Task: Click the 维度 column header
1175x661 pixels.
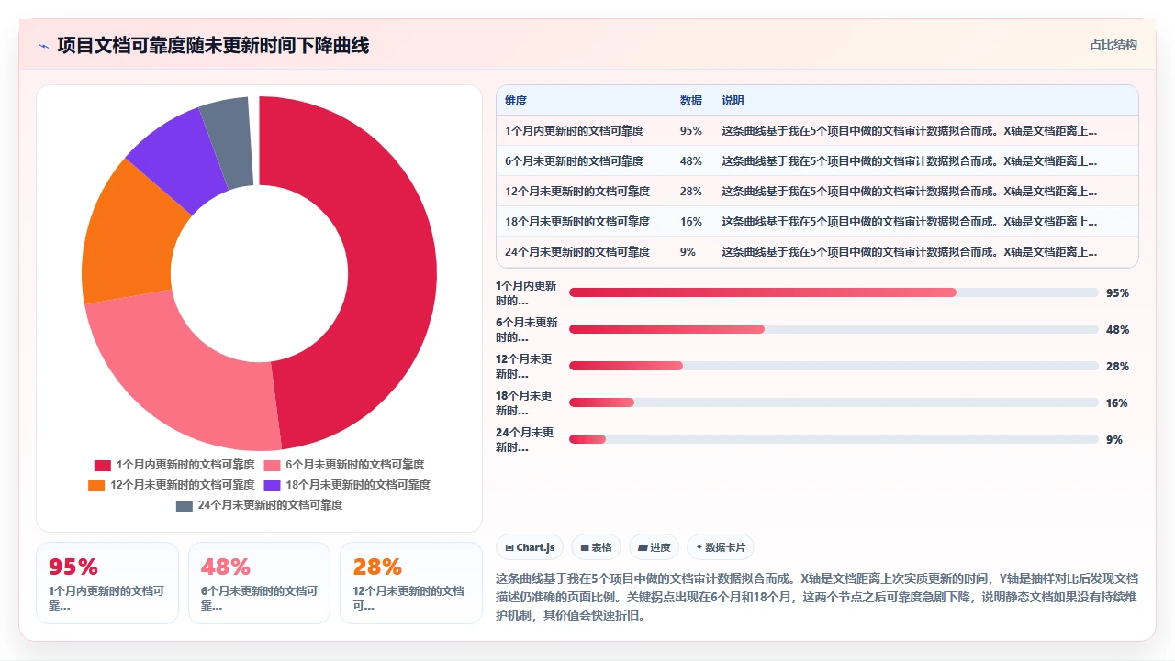Action: [x=516, y=101]
